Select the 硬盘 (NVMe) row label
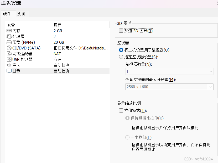Image resolution: width=218 pixels, height=163 pixels. point(24,42)
